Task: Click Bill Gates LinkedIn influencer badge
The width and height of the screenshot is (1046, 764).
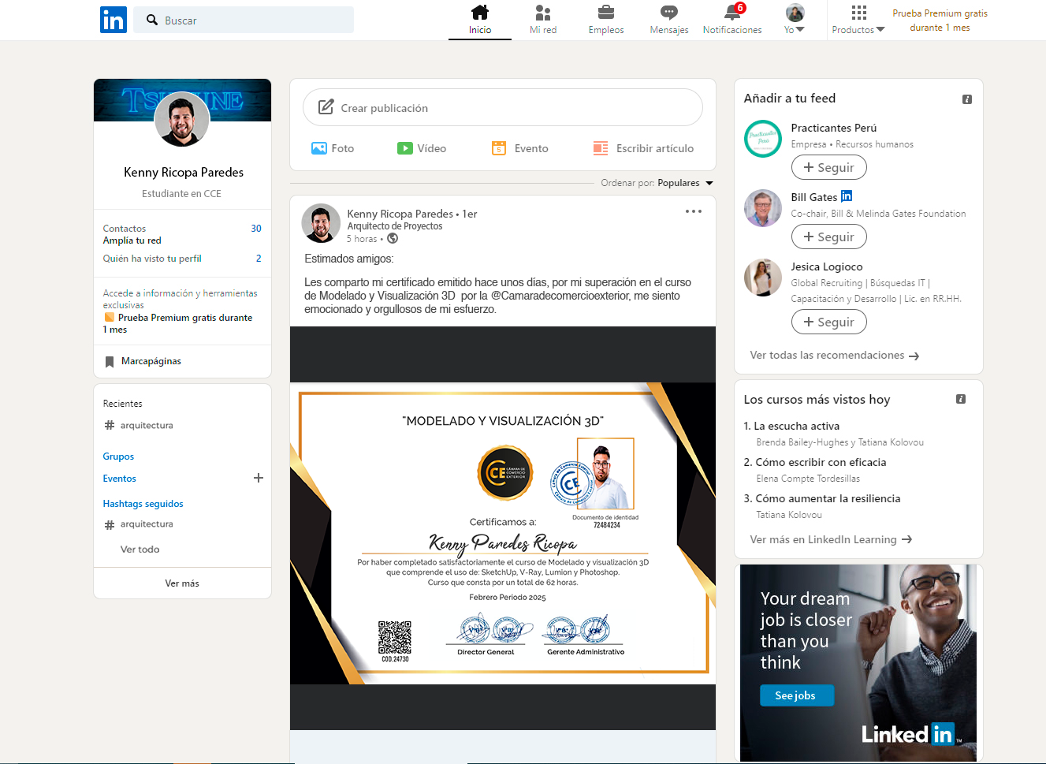Action: pyautogui.click(x=847, y=196)
